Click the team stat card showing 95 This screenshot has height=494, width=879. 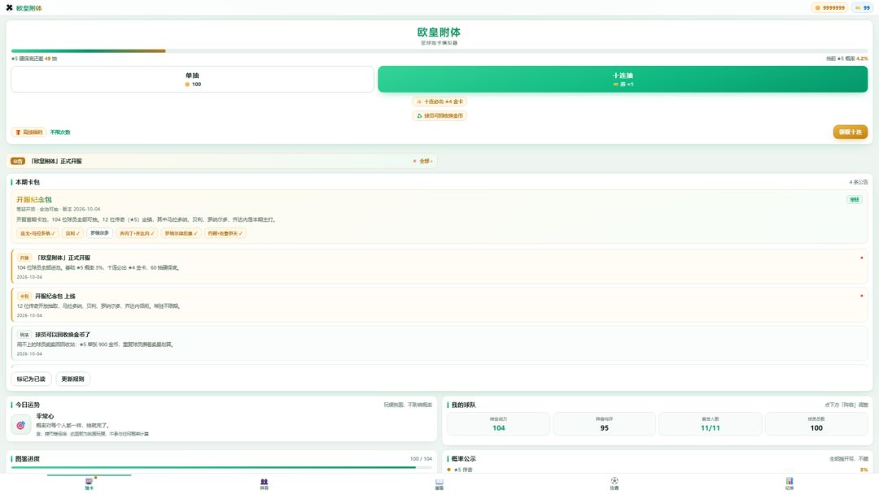pos(604,424)
